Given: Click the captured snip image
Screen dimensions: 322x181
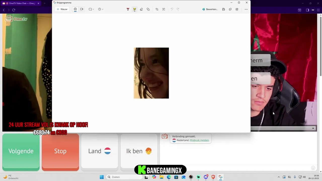Looking at the screenshot, I should (151, 73).
